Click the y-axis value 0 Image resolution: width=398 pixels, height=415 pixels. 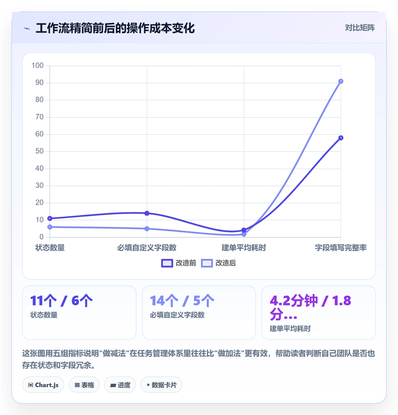pyautogui.click(x=42, y=237)
